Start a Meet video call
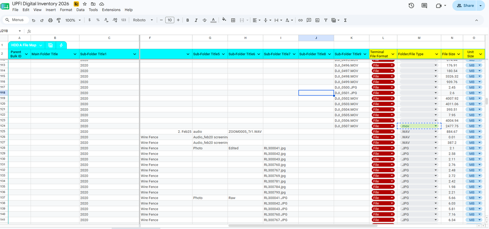Screen dimensions: 489x229 coord(438,6)
